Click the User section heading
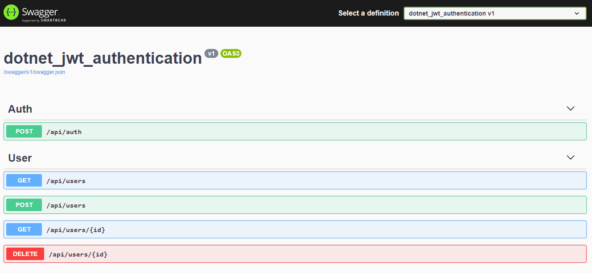Screen dimensions: 592x273 tap(20, 158)
